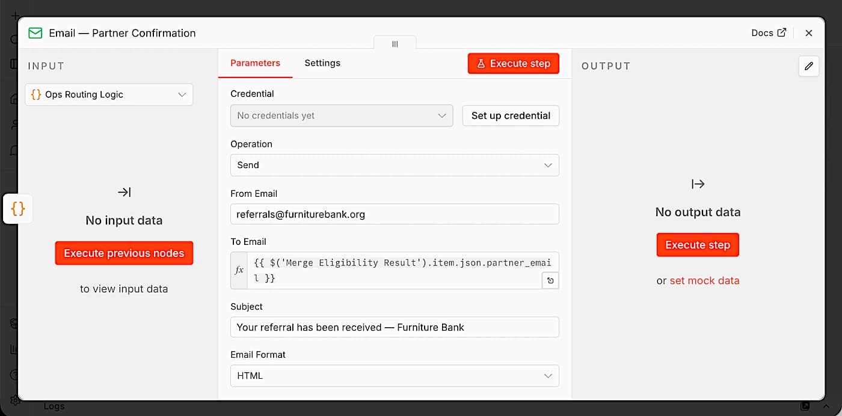Click the fx expression icon in To Email
This screenshot has height=416, width=842.
(239, 270)
